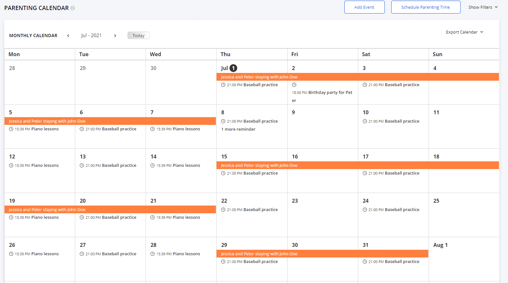Open Baseball practice event on July 24
Viewport: 508px width, 283px height.
coord(402,210)
